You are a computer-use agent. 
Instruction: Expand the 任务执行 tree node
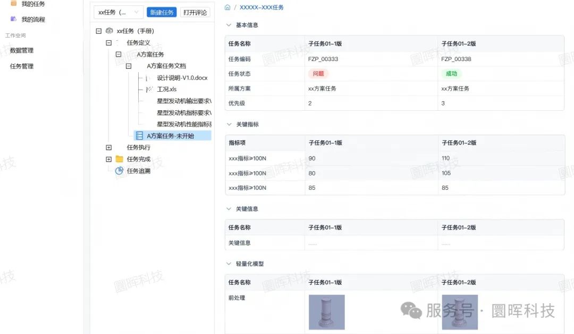[x=108, y=147]
